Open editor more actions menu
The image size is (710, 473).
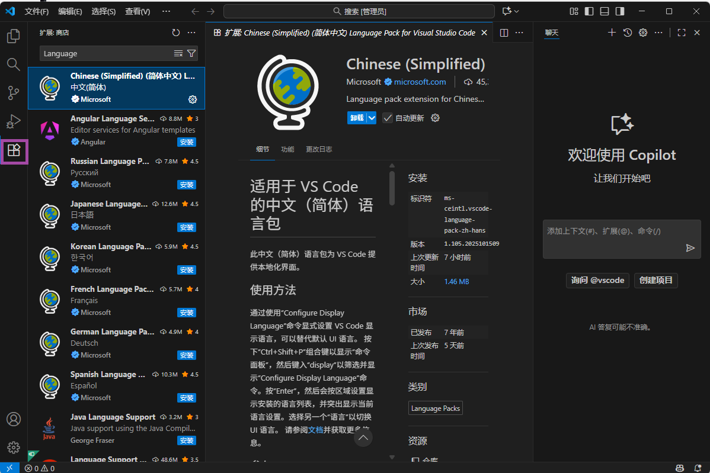tap(519, 33)
